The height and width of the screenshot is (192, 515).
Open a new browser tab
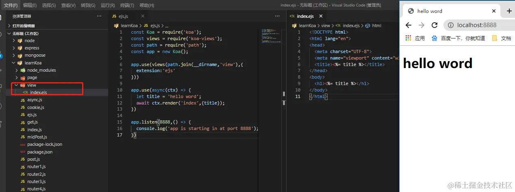[x=509, y=11]
